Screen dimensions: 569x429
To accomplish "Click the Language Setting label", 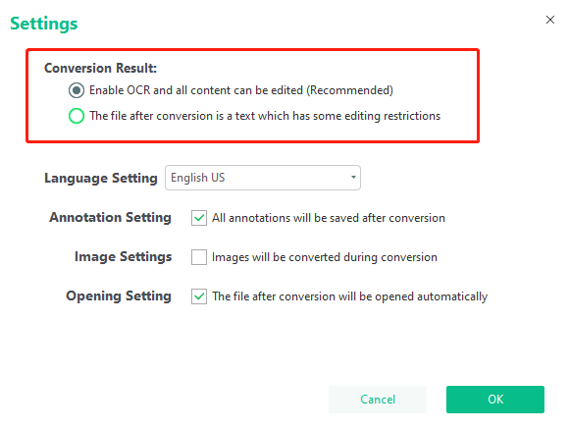I will click(x=101, y=178).
